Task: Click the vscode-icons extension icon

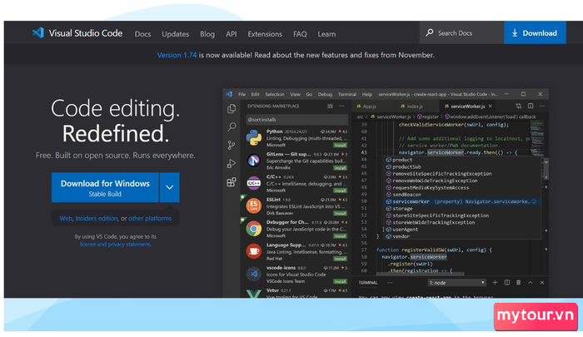Action: (x=253, y=275)
